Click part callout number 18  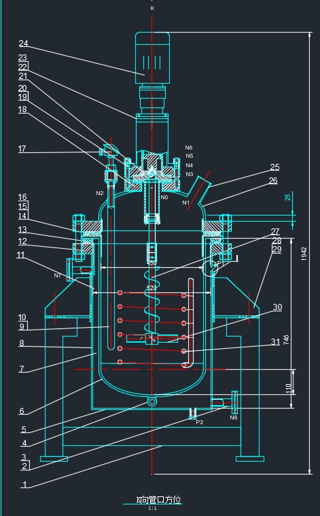(x=22, y=109)
